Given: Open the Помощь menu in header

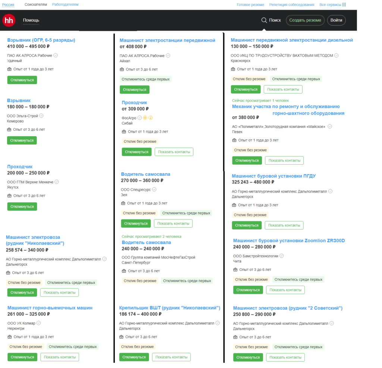Looking at the screenshot, I should pos(31,20).
